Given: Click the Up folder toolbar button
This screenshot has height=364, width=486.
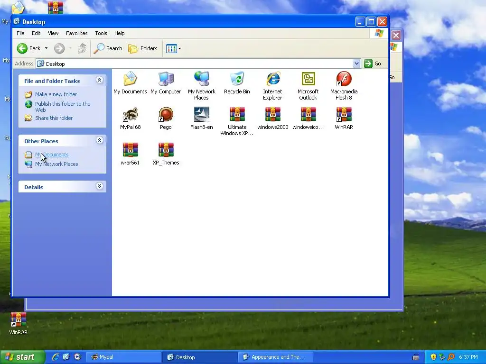Looking at the screenshot, I should pyautogui.click(x=82, y=48).
